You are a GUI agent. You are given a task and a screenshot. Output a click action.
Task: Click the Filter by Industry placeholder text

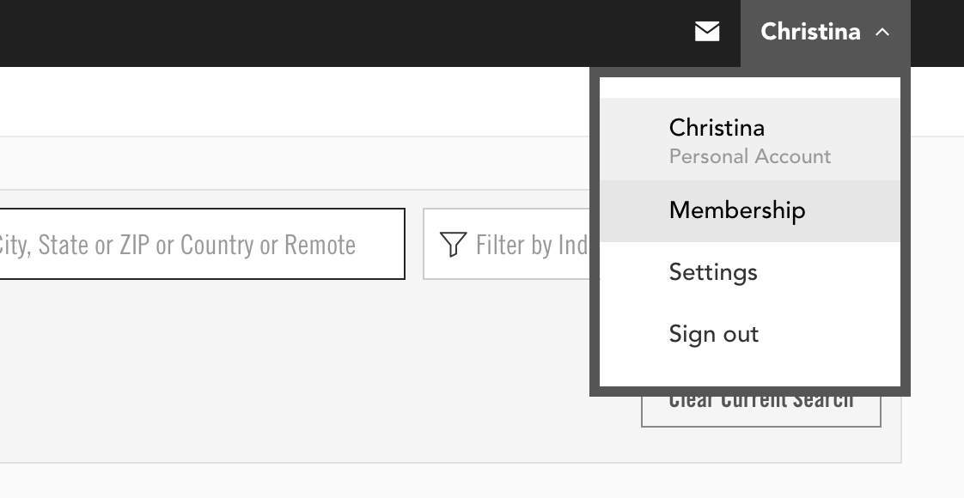pyautogui.click(x=531, y=246)
